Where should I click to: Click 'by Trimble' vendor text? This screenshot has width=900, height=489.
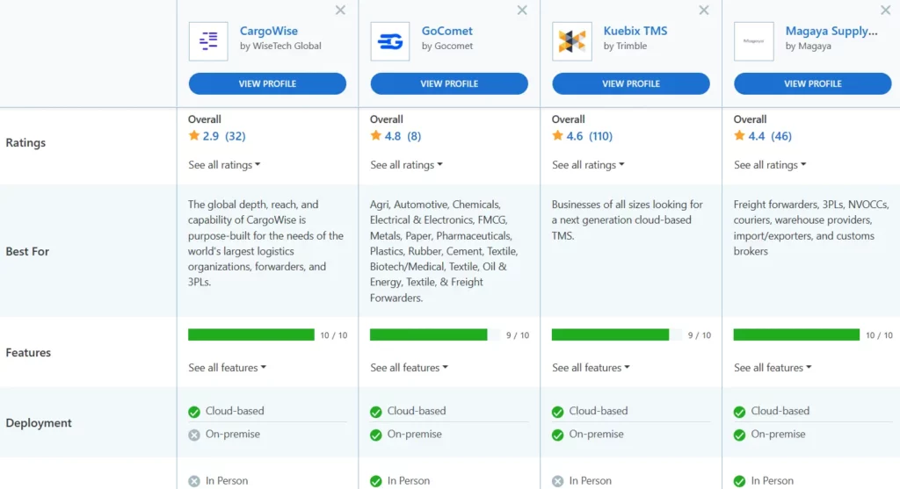tap(625, 46)
